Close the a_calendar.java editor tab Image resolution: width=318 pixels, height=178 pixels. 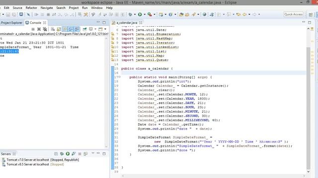(x=141, y=23)
